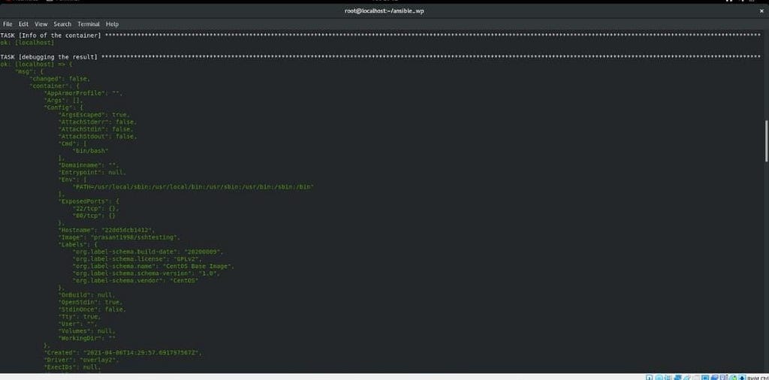
Task: Open the Edit menu
Action: 23,24
